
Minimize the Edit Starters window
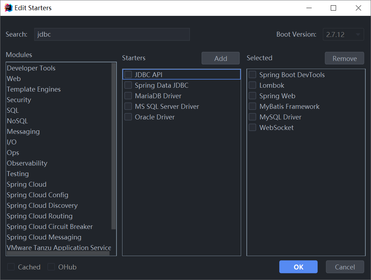[x=309, y=8]
